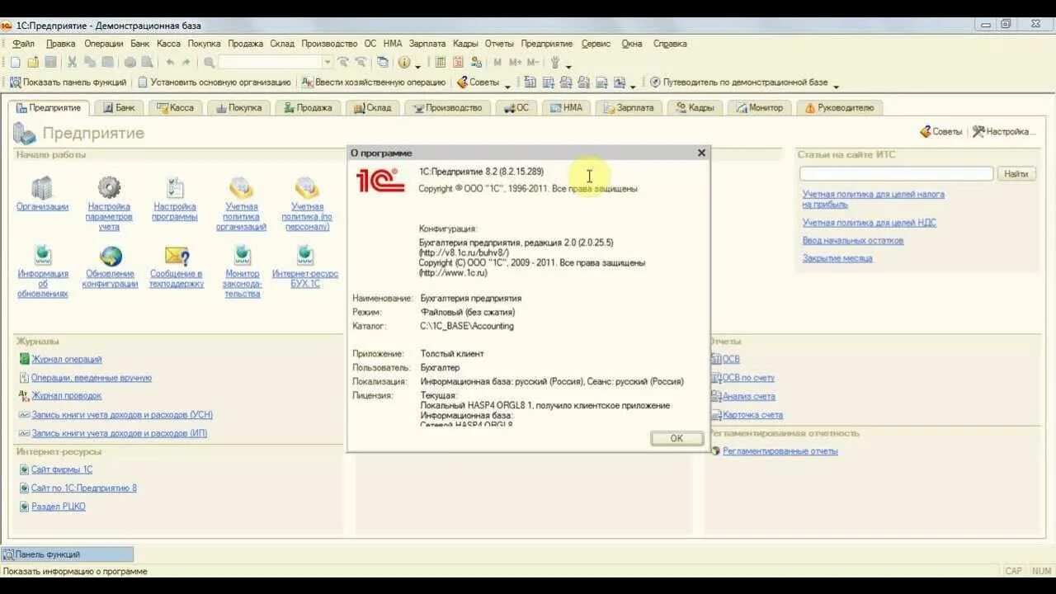
Task: Click Панель функций in bottom window bar
Action: pos(67,554)
